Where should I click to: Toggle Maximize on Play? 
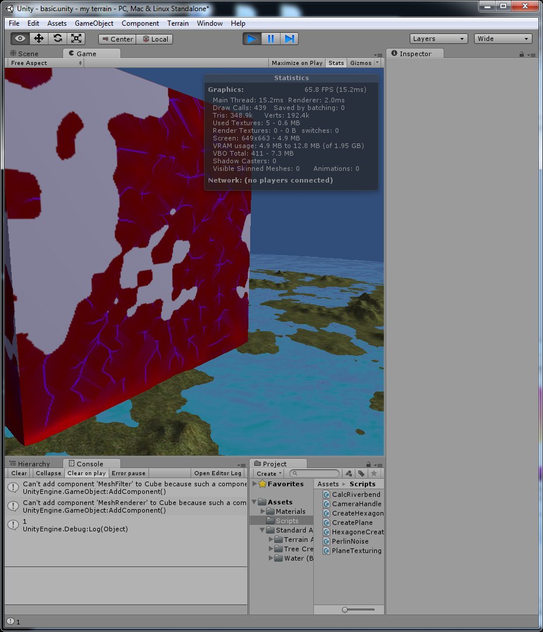click(x=297, y=63)
